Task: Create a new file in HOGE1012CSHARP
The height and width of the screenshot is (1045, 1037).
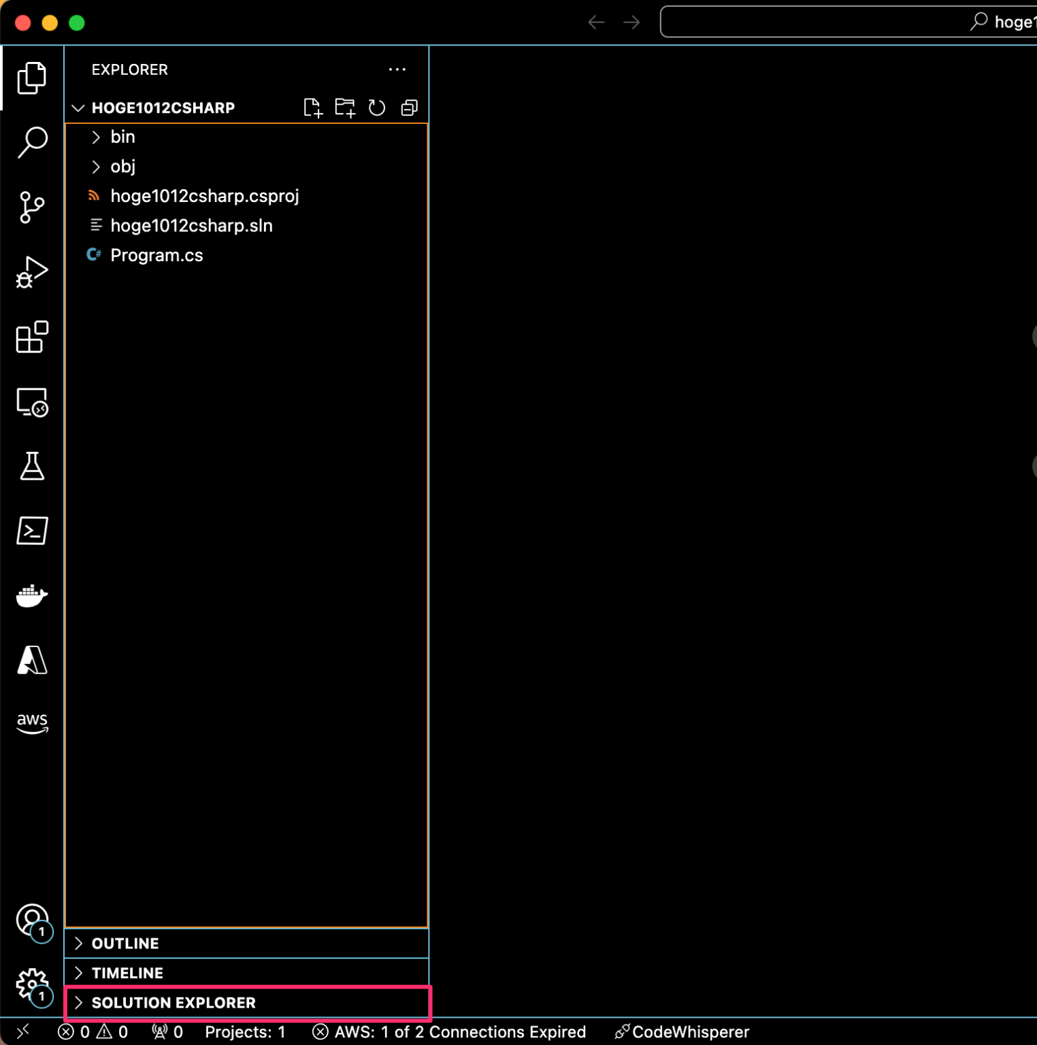Action: [313, 107]
